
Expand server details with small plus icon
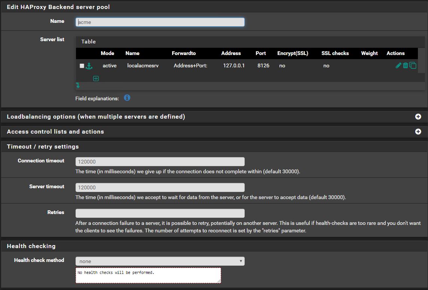(x=96, y=79)
